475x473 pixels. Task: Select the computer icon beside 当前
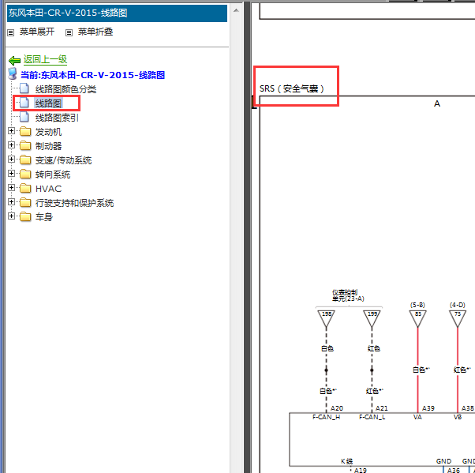point(13,74)
